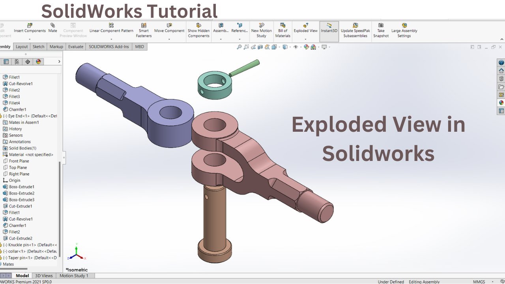Select the Mate tool
Viewport: 505px width, 284px height.
(x=52, y=28)
